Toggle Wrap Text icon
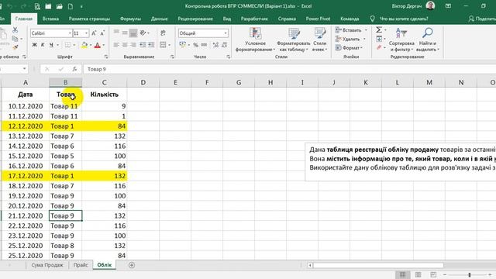This screenshot has height=279, width=496. pyautogui.click(x=163, y=33)
